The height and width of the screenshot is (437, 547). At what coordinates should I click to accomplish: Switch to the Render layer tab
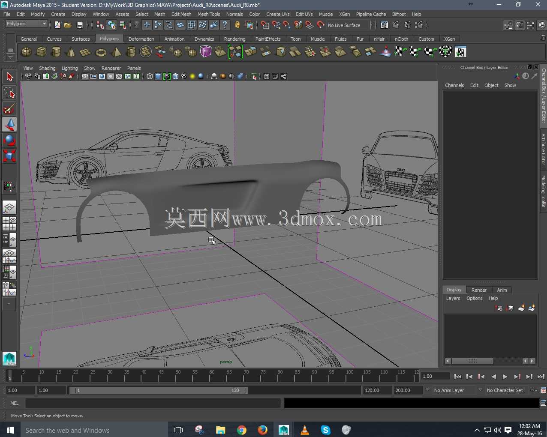479,290
